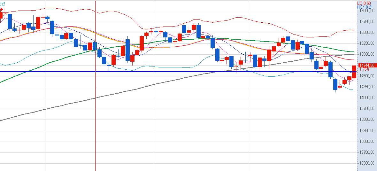377x171 pixels.
Task: Click the 13500,00 price axis label
Action: pos(367,119)
